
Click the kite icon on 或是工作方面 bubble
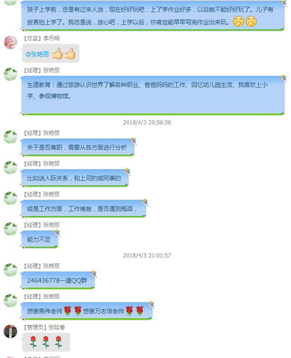pos(145,202)
